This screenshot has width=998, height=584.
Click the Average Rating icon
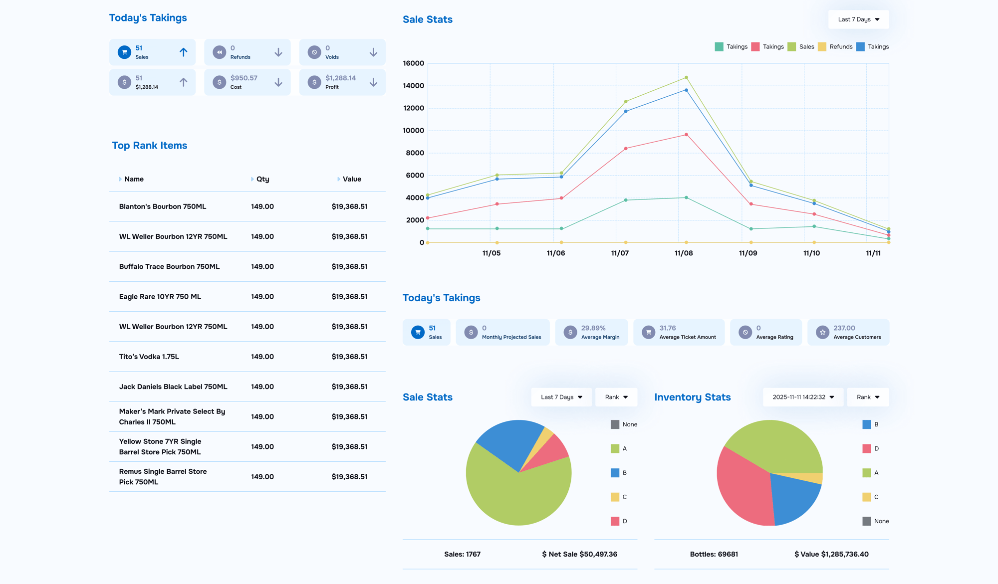(745, 332)
